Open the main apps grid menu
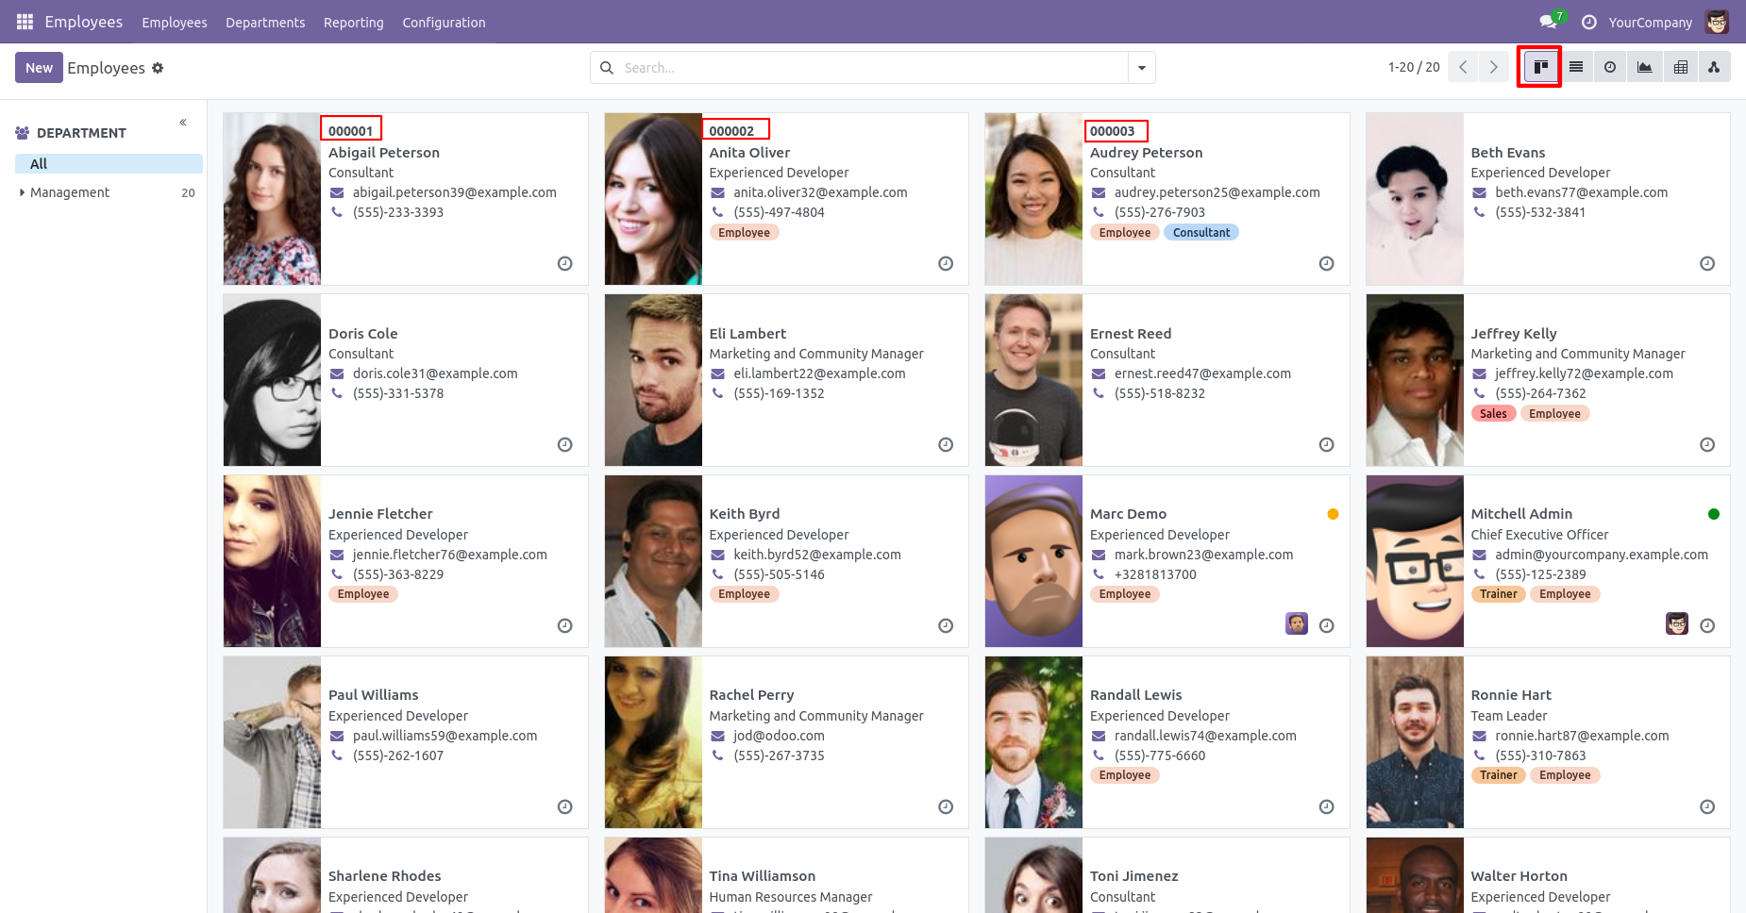This screenshot has height=913, width=1746. tap(25, 22)
